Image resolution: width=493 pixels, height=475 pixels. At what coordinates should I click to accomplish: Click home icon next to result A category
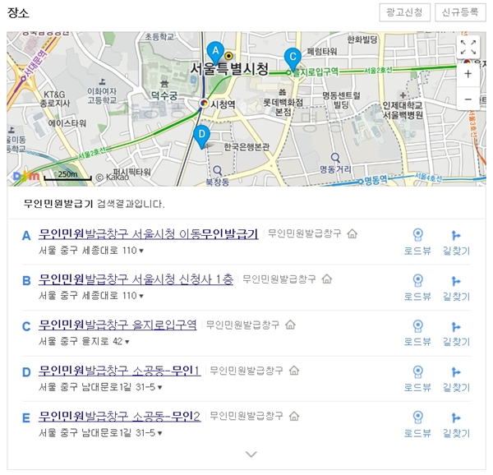[352, 234]
